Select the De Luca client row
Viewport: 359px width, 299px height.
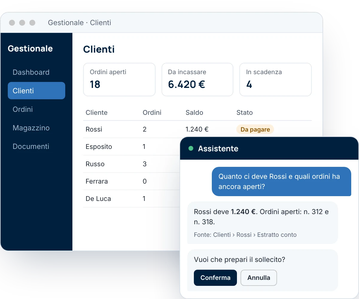(x=132, y=199)
